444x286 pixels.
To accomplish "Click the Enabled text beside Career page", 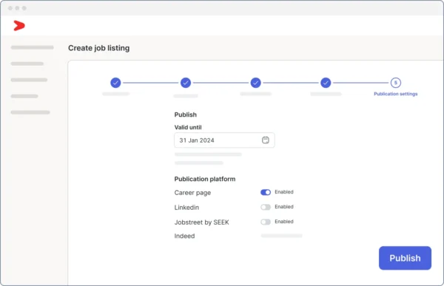I will tap(284, 192).
